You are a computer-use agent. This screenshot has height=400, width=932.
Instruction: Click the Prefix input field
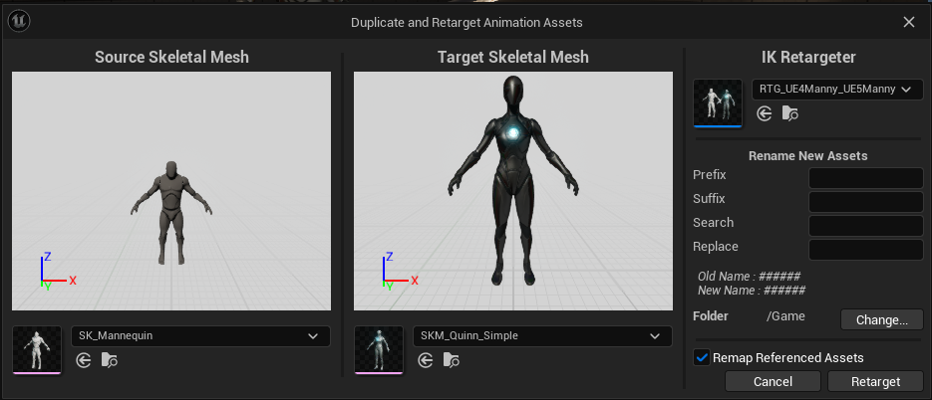866,178
